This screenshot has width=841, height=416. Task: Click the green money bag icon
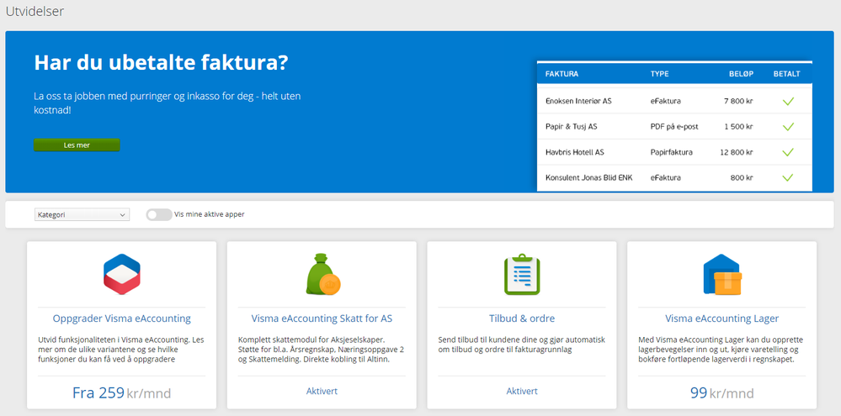click(x=323, y=274)
